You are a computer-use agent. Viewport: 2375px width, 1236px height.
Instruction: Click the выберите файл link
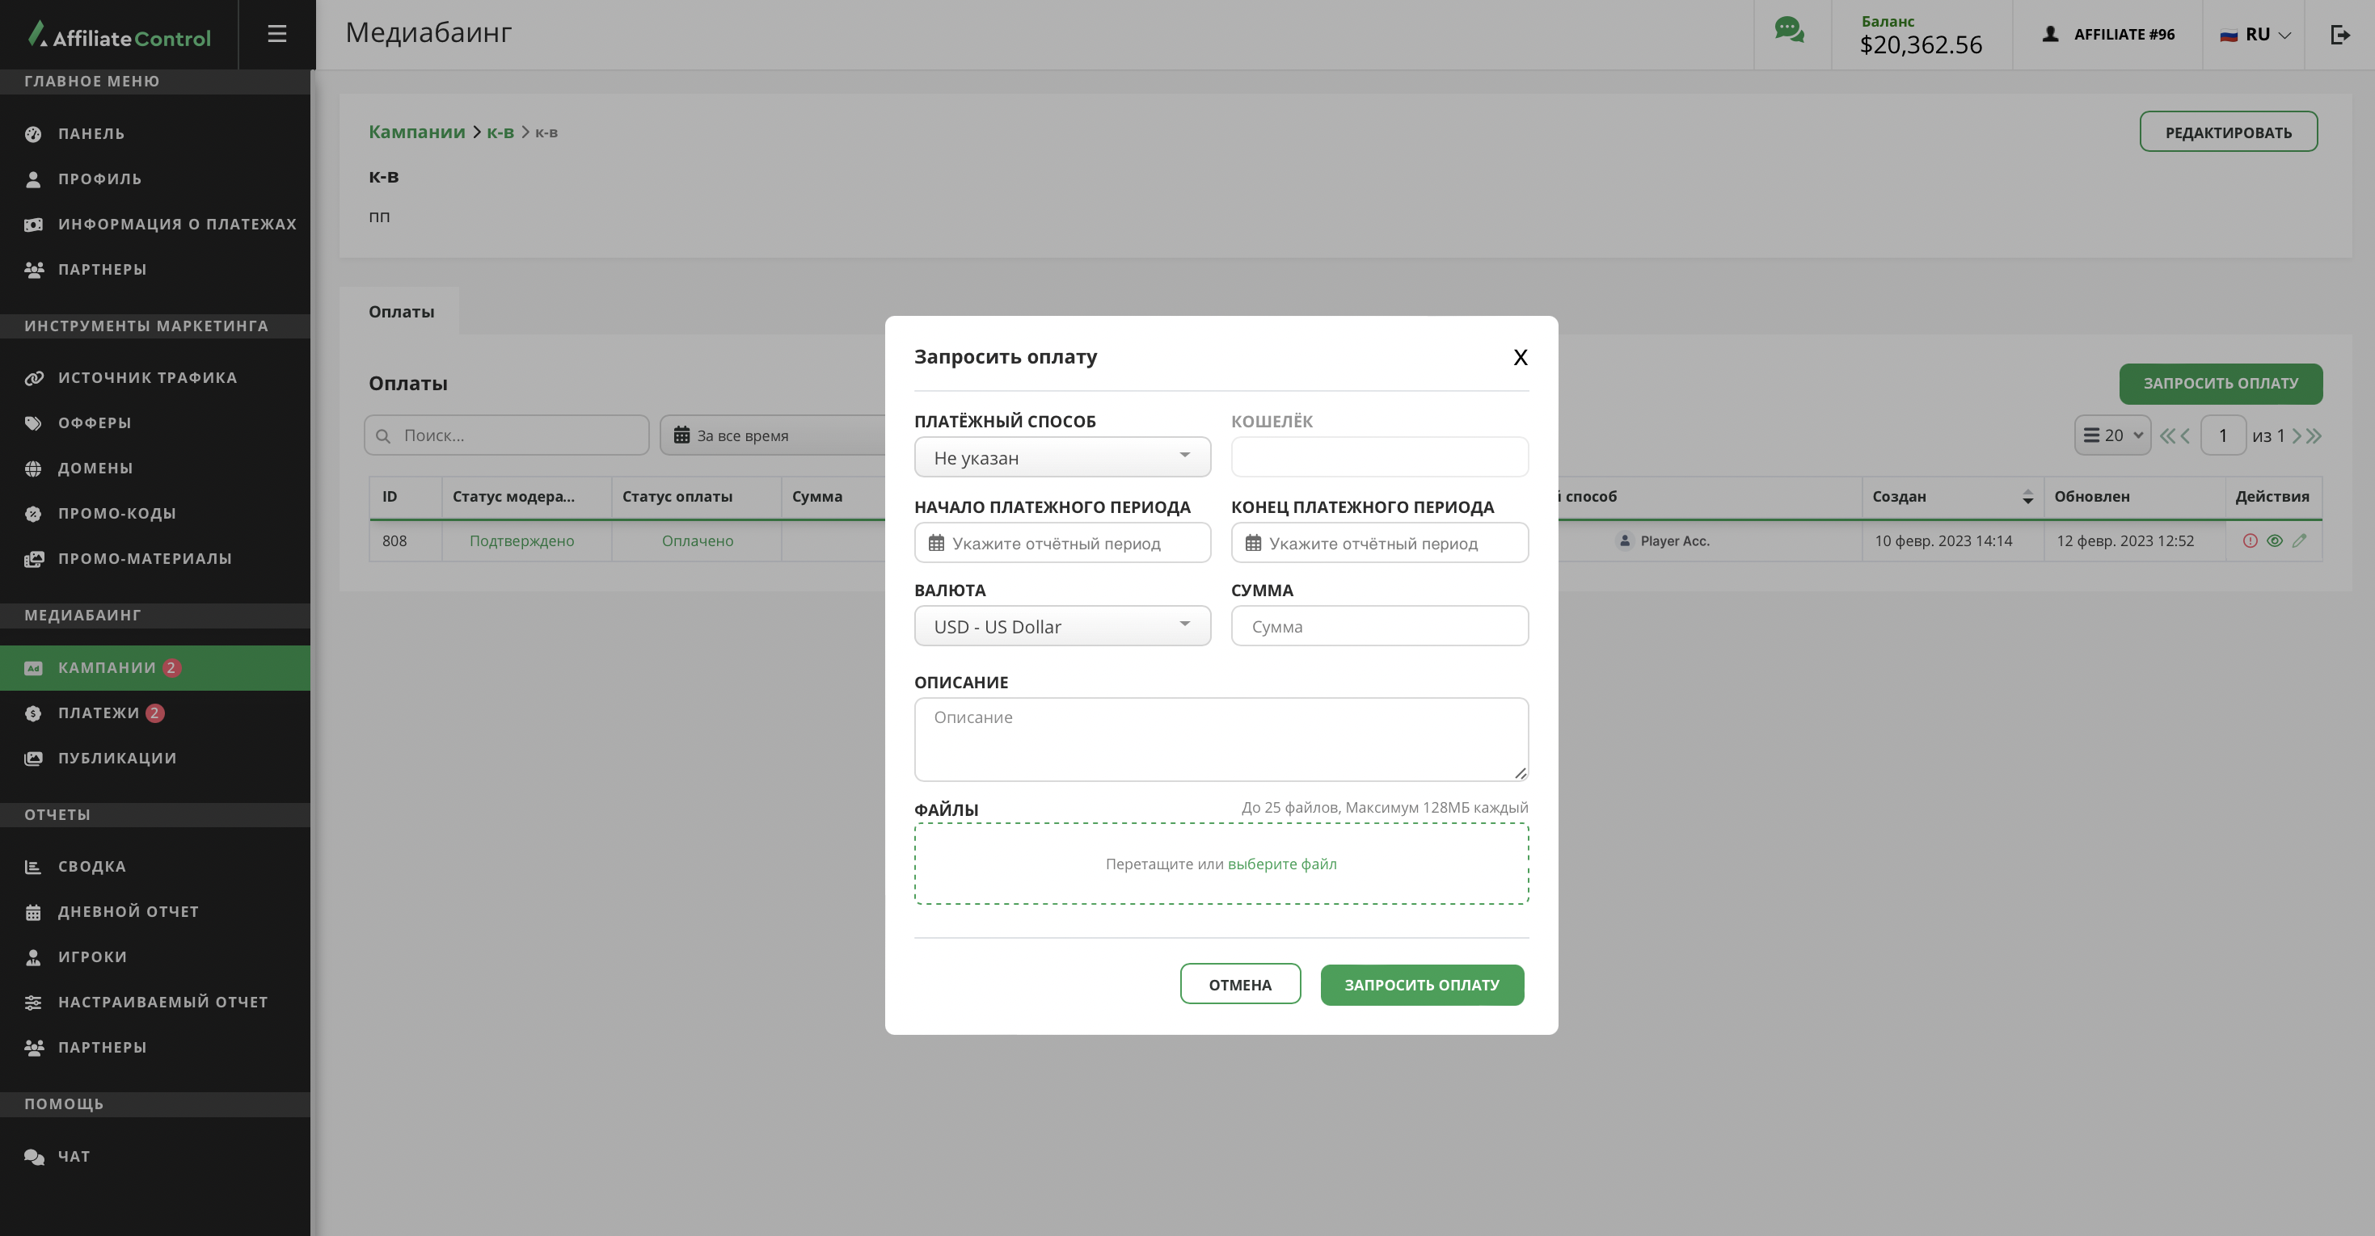point(1281,864)
